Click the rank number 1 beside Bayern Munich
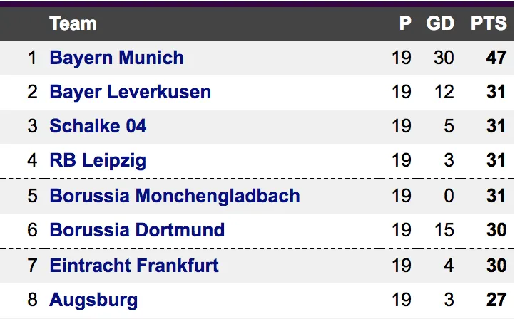This screenshot has width=515, height=319. (x=32, y=58)
